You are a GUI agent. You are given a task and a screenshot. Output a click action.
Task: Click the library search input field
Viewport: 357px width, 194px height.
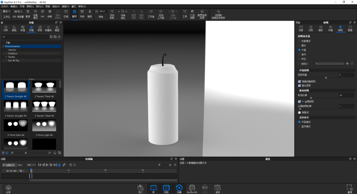25,37
